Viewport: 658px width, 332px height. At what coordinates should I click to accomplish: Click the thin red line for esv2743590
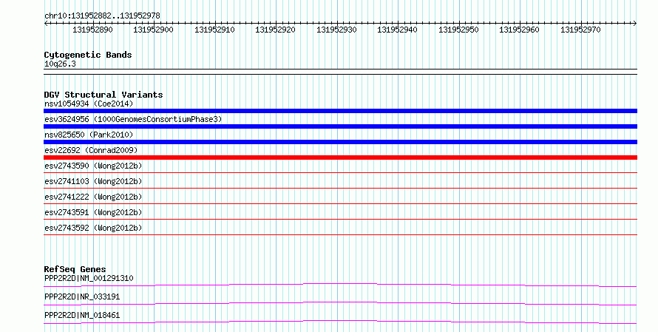340,172
